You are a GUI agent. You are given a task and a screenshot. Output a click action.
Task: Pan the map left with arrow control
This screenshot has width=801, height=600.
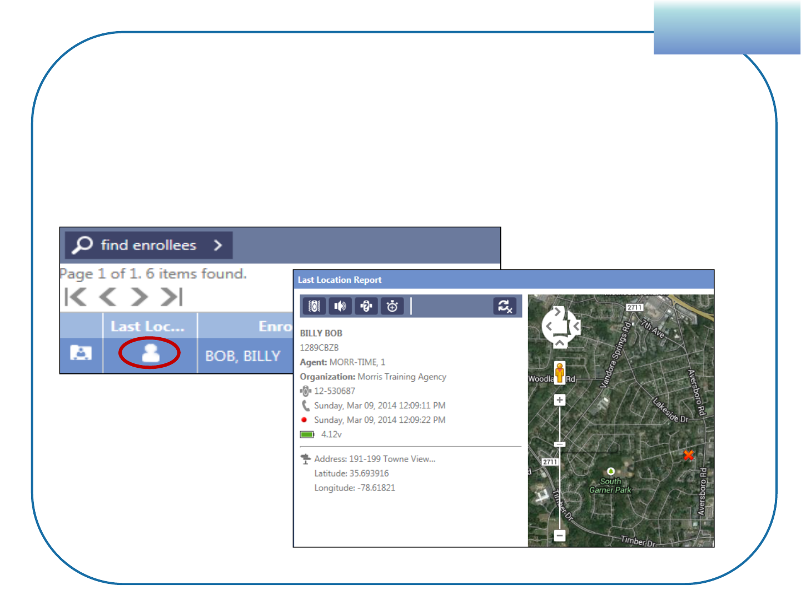tap(549, 327)
